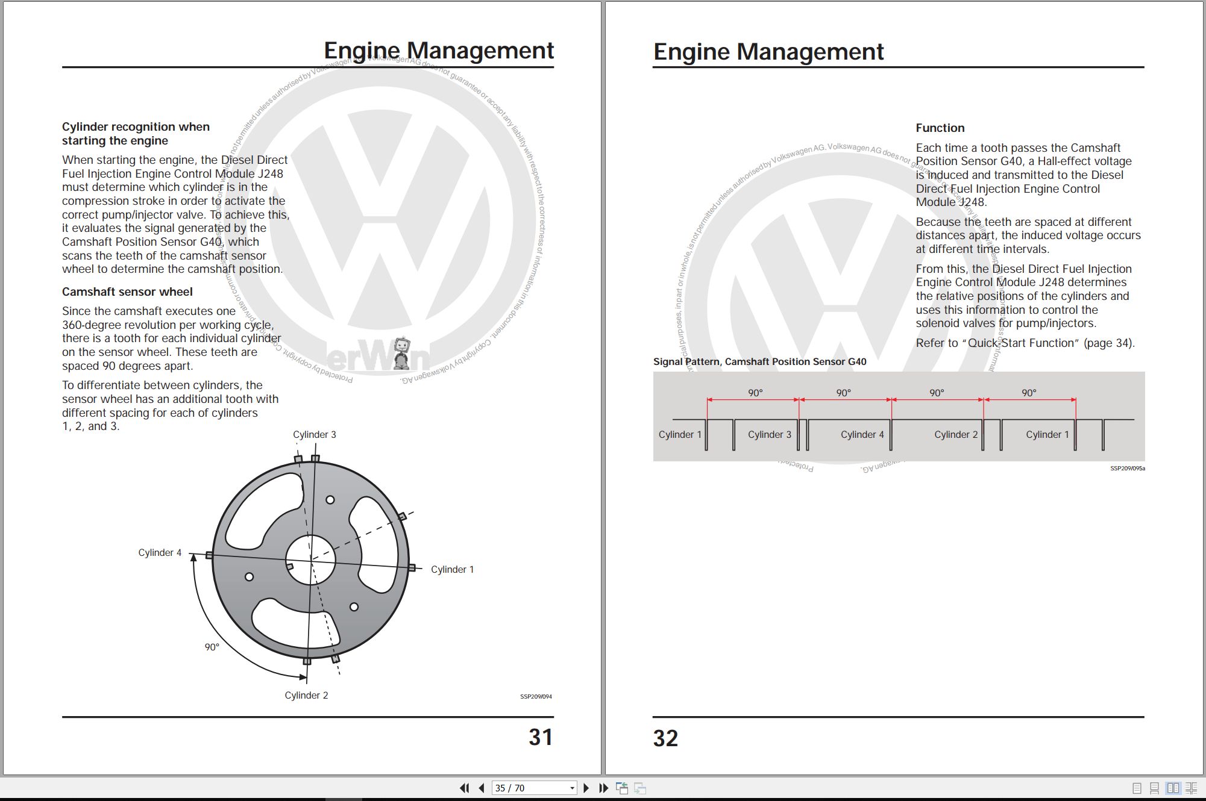The height and width of the screenshot is (801, 1206).
Task: Click the right page 'Engine Management' title
Action: [x=768, y=51]
